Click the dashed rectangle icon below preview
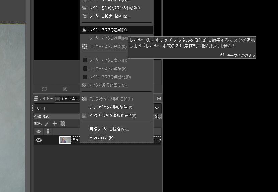This screenshot has height=192, width=278. click(x=44, y=89)
